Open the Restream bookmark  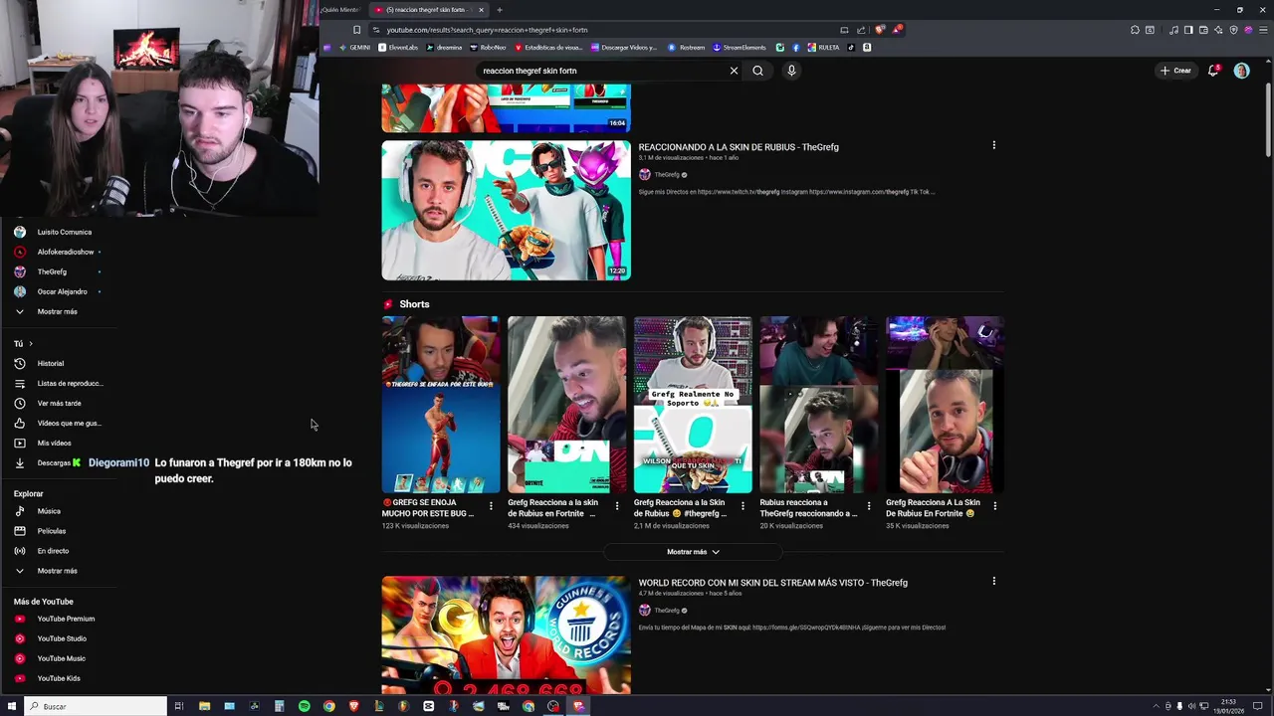[x=687, y=48]
